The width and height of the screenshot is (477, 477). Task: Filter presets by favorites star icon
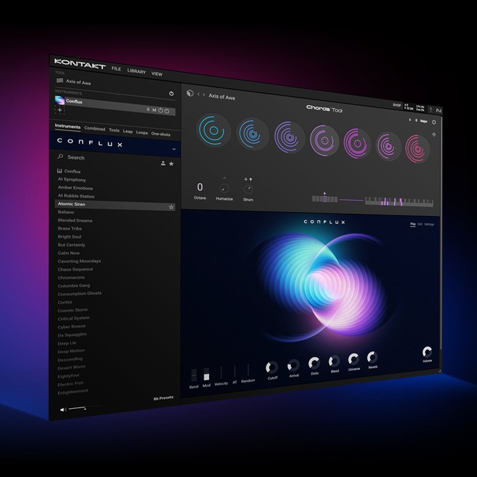pos(171,164)
